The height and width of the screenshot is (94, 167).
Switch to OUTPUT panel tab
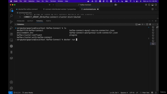click(x=30, y=21)
